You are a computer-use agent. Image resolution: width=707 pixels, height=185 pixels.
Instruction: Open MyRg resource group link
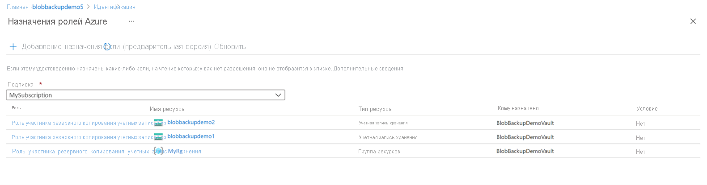(x=175, y=151)
